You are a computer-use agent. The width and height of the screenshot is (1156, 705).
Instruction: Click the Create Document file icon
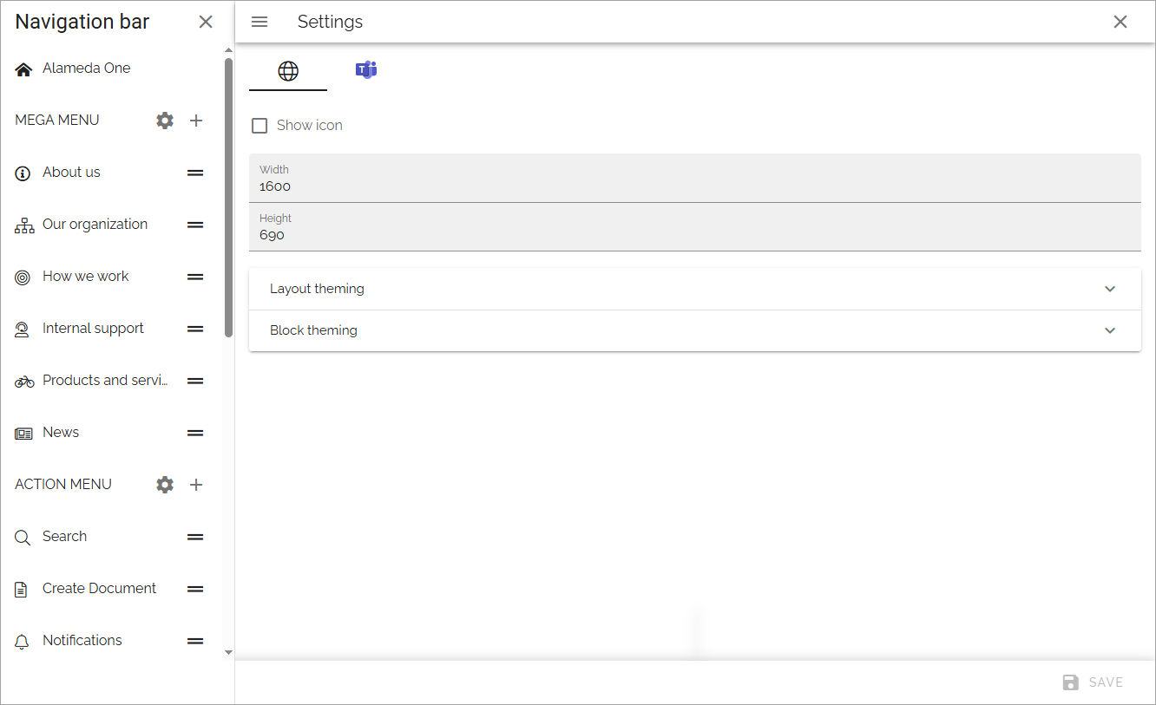tap(22, 591)
